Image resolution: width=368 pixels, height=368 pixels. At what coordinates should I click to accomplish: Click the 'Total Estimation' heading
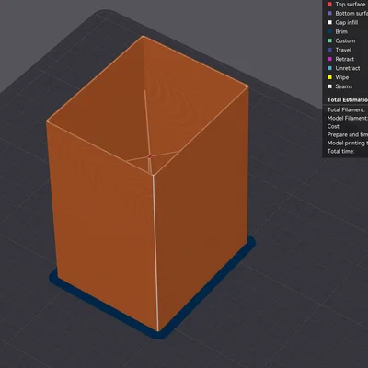click(x=348, y=100)
